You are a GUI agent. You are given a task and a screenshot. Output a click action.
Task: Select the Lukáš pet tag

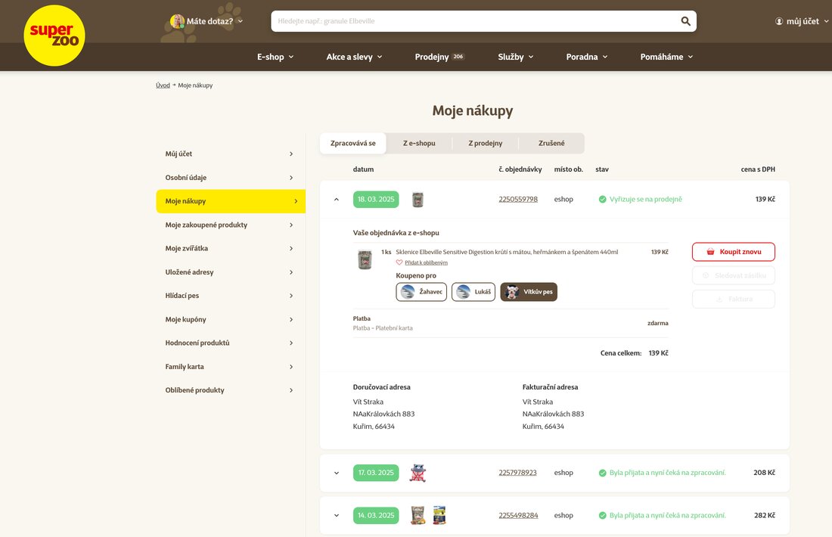[473, 292]
